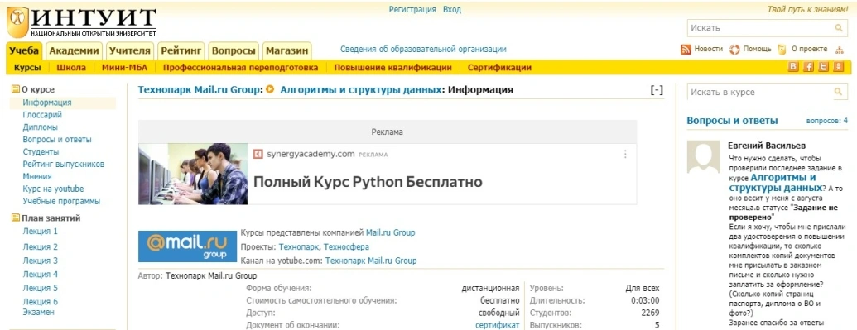Click Евгений Васильев avatar placeholder

coord(704,157)
